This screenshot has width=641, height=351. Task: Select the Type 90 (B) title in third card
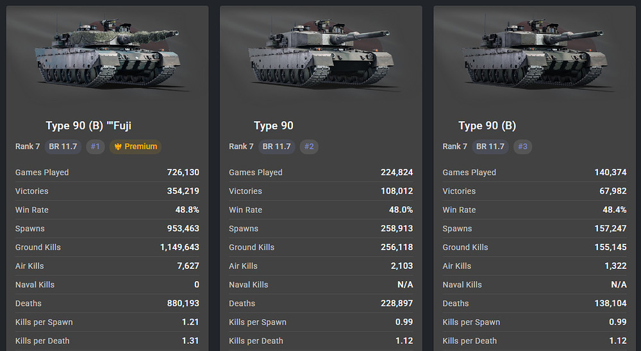(x=487, y=126)
